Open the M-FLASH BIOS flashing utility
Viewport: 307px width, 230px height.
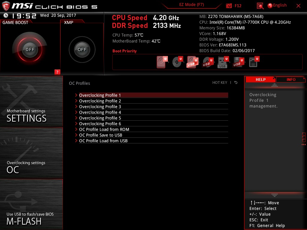[31, 204]
